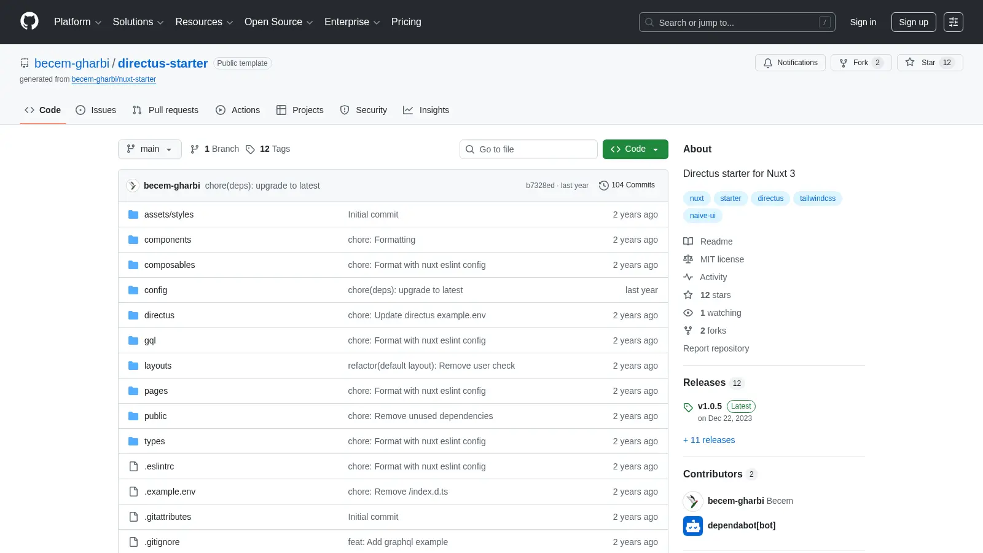Click the config folder icon
Screen dimensions: 983x553
[133, 290]
